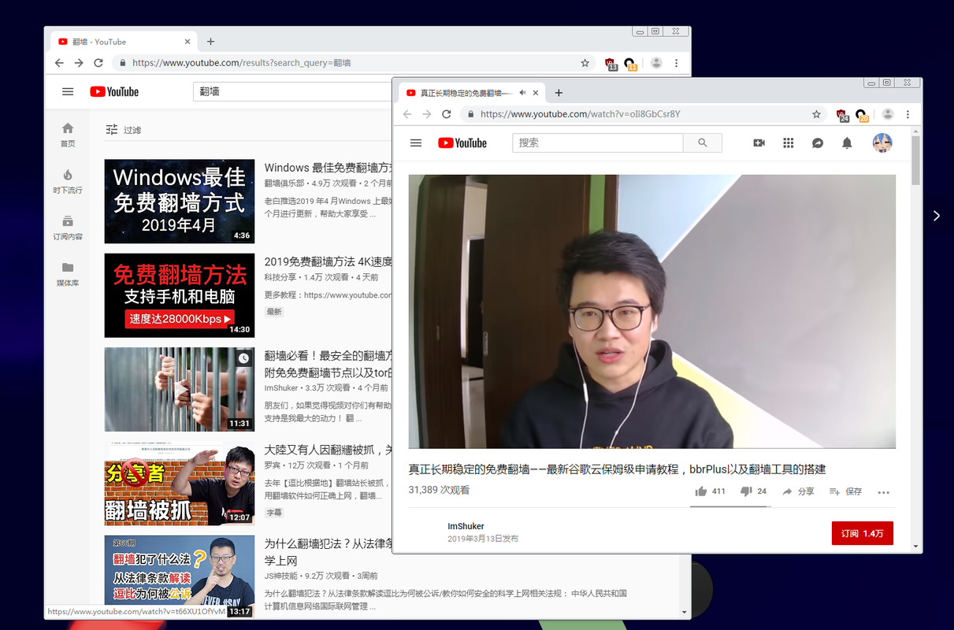The width and height of the screenshot is (954, 630).
Task: Click watch later clock on third thumbnail
Action: (x=244, y=358)
